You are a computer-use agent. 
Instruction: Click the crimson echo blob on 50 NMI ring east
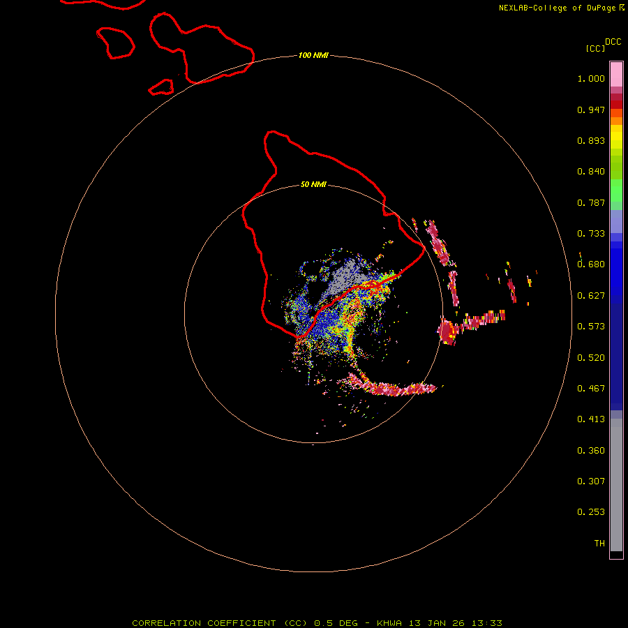448,331
